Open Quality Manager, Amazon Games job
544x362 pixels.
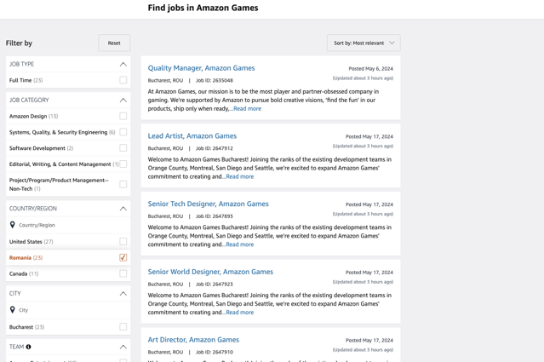click(x=201, y=68)
